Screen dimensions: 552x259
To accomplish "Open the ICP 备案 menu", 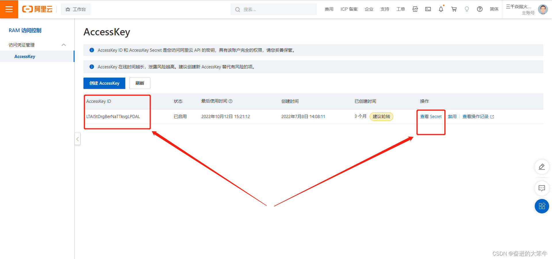I will coord(349,9).
